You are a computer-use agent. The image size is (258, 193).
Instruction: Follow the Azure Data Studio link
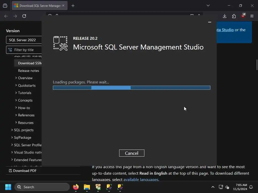coord(225,30)
